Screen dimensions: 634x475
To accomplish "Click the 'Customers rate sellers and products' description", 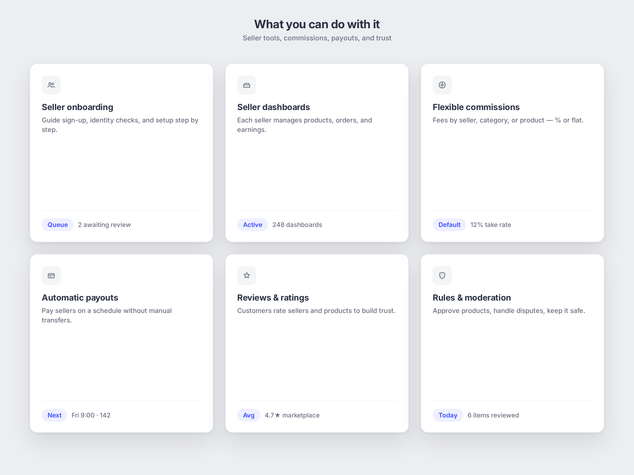I will coord(316,311).
